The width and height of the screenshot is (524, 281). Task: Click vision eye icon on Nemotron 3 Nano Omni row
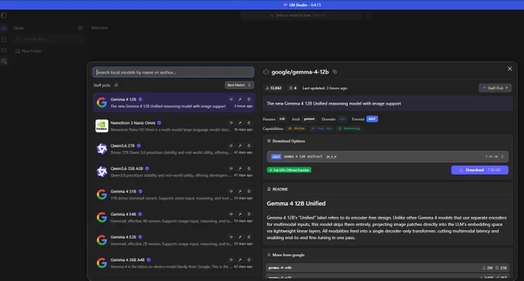tap(231, 123)
